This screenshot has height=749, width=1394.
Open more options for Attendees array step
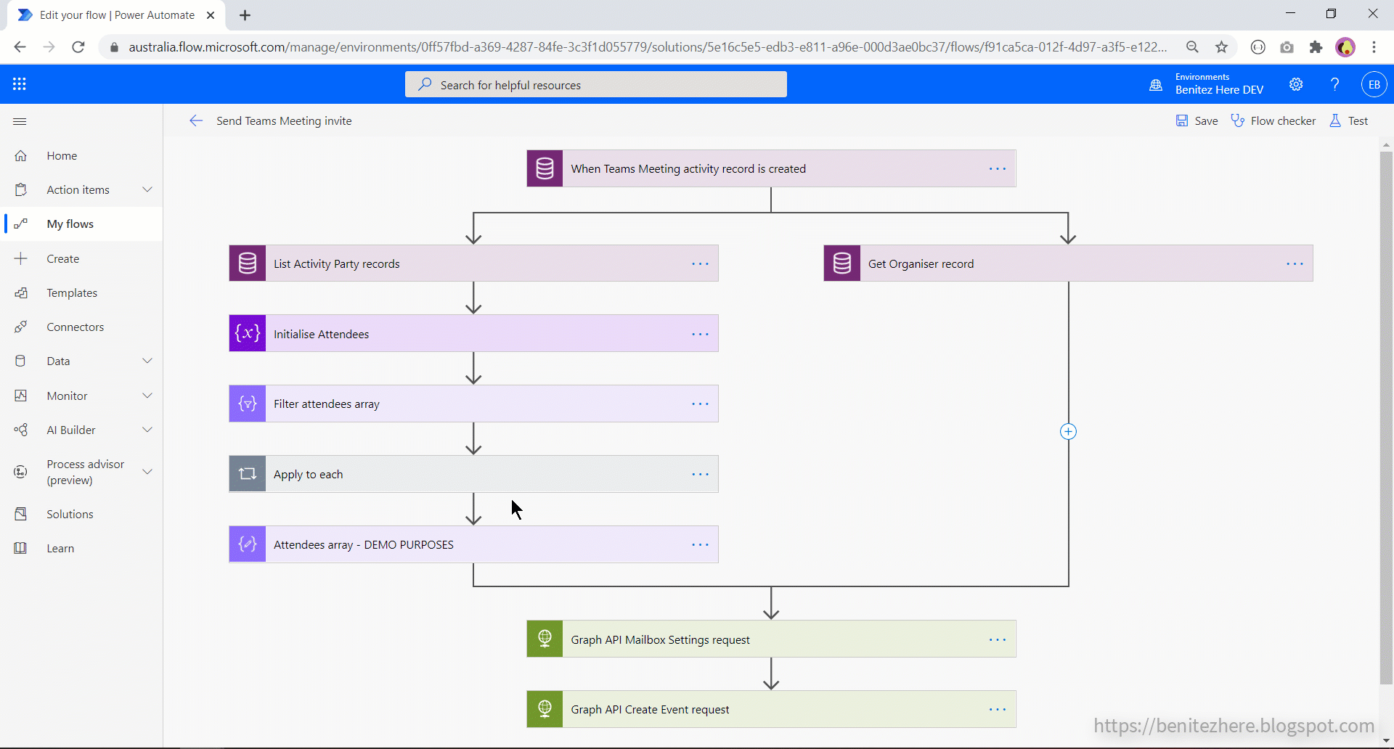coord(700,544)
